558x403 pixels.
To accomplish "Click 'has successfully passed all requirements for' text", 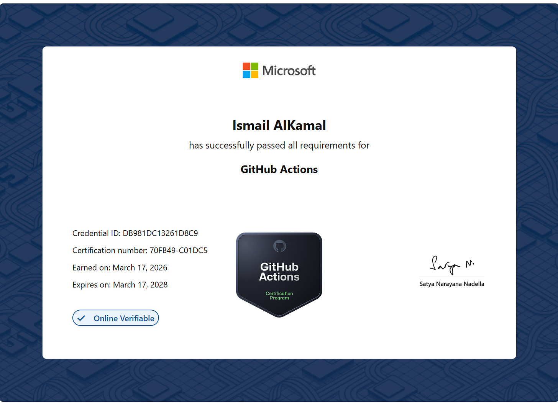I will 279,146.
